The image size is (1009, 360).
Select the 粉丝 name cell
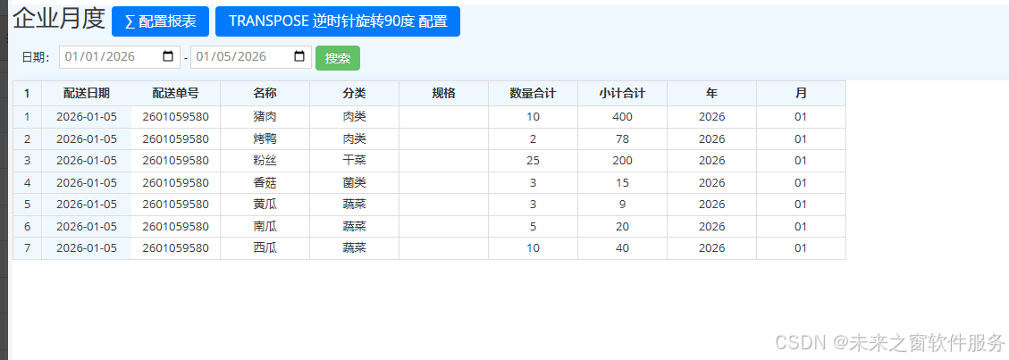pos(265,161)
